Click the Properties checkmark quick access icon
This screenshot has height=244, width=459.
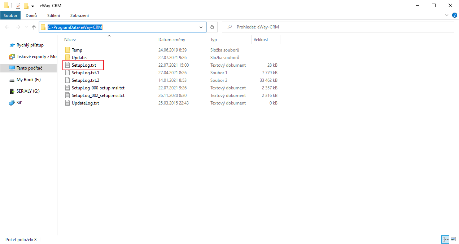[x=18, y=6]
